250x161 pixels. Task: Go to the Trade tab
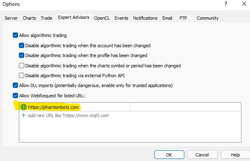[46, 18]
